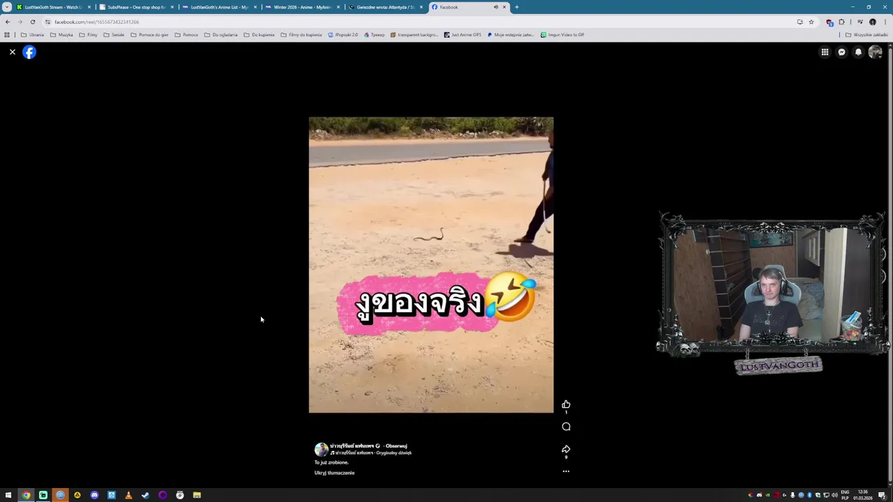Open the Do kupienia bookmarks folder
Image resolution: width=893 pixels, height=502 pixels.
(x=259, y=35)
